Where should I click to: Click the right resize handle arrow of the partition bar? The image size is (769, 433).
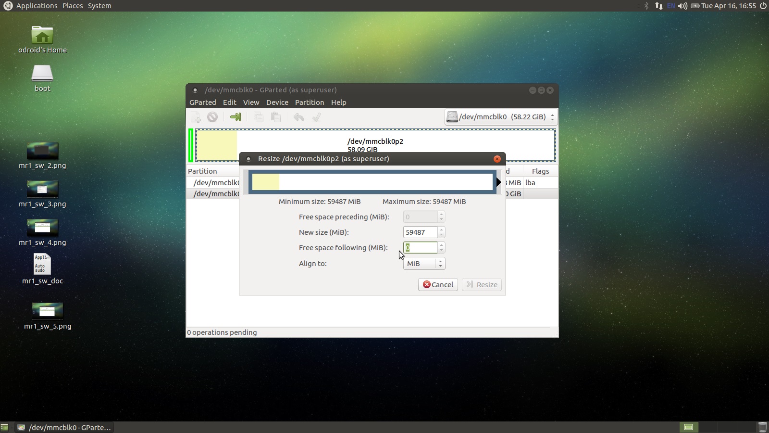(499, 182)
